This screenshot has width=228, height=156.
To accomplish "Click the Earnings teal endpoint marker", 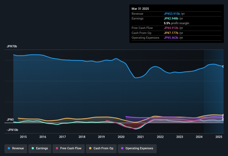I will [223, 120].
